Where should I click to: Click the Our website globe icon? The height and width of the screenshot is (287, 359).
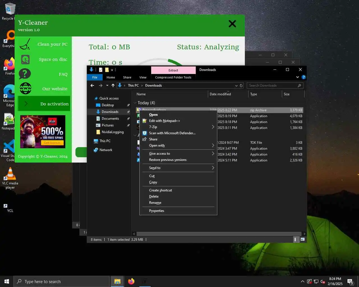[26, 89]
